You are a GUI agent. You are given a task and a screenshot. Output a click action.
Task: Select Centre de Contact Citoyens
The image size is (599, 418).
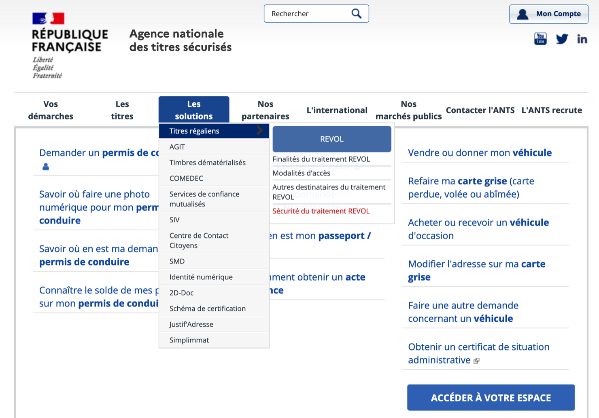[x=214, y=241]
